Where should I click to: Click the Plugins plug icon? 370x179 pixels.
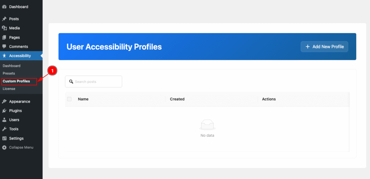4,111
